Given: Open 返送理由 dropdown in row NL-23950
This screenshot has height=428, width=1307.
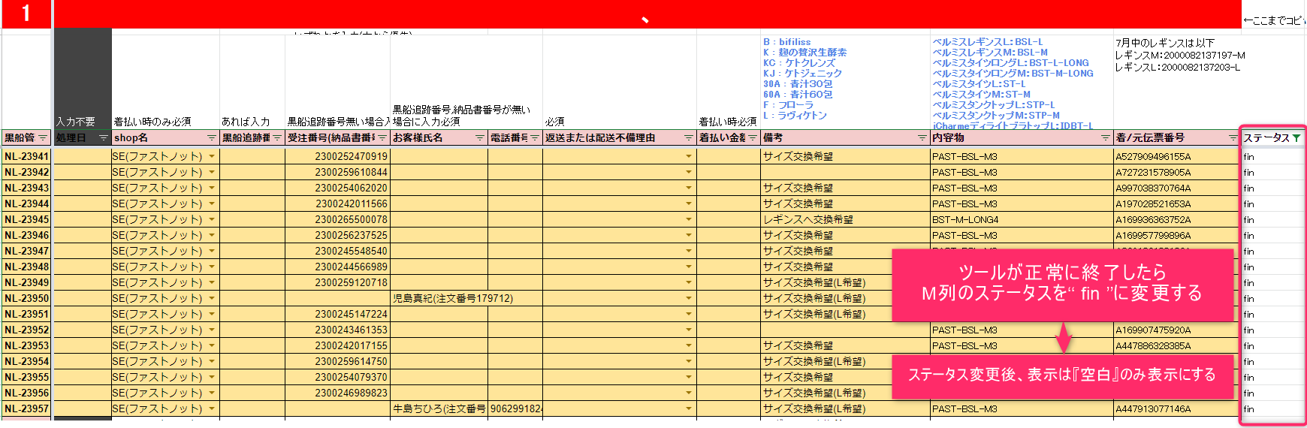Looking at the screenshot, I should [689, 298].
